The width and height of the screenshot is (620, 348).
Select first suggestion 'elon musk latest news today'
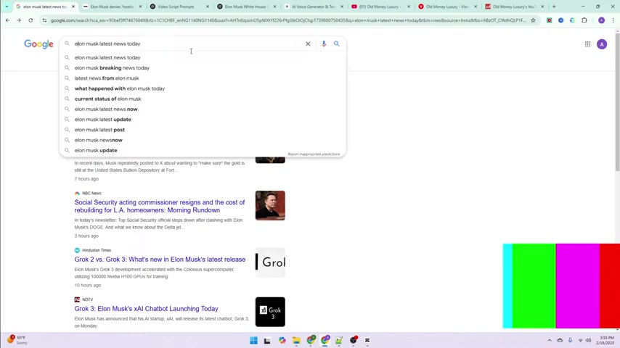coord(203,58)
